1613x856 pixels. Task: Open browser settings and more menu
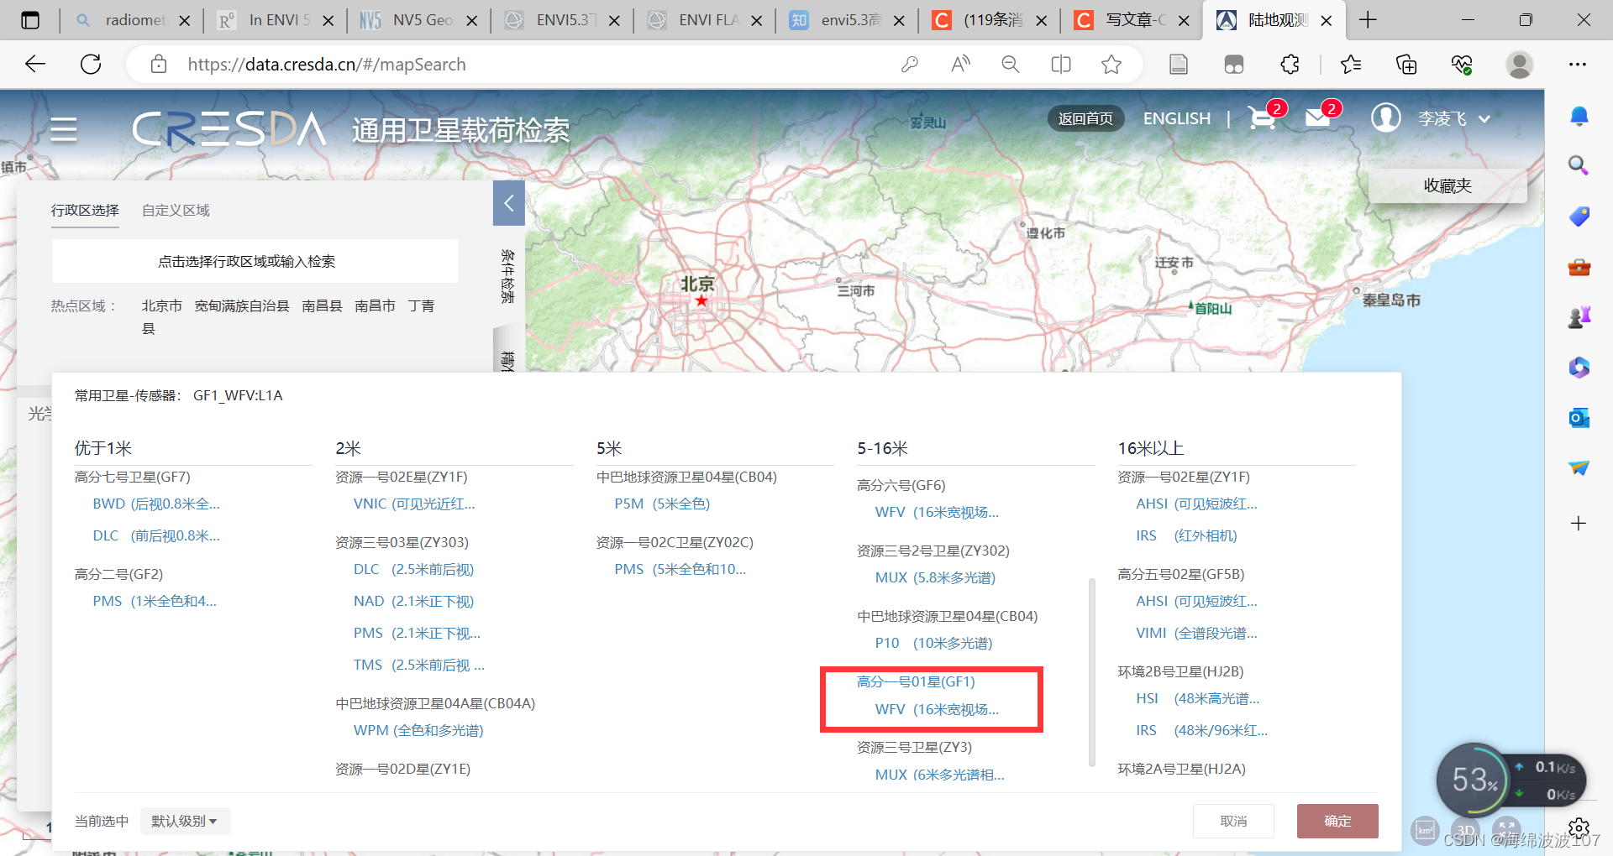click(x=1578, y=64)
